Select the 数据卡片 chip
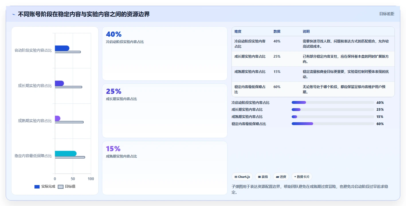 302,177
